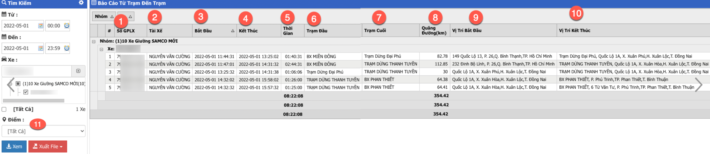Collapse the Xe: subgroup row
The height and width of the screenshot is (154, 710).
tap(102, 49)
